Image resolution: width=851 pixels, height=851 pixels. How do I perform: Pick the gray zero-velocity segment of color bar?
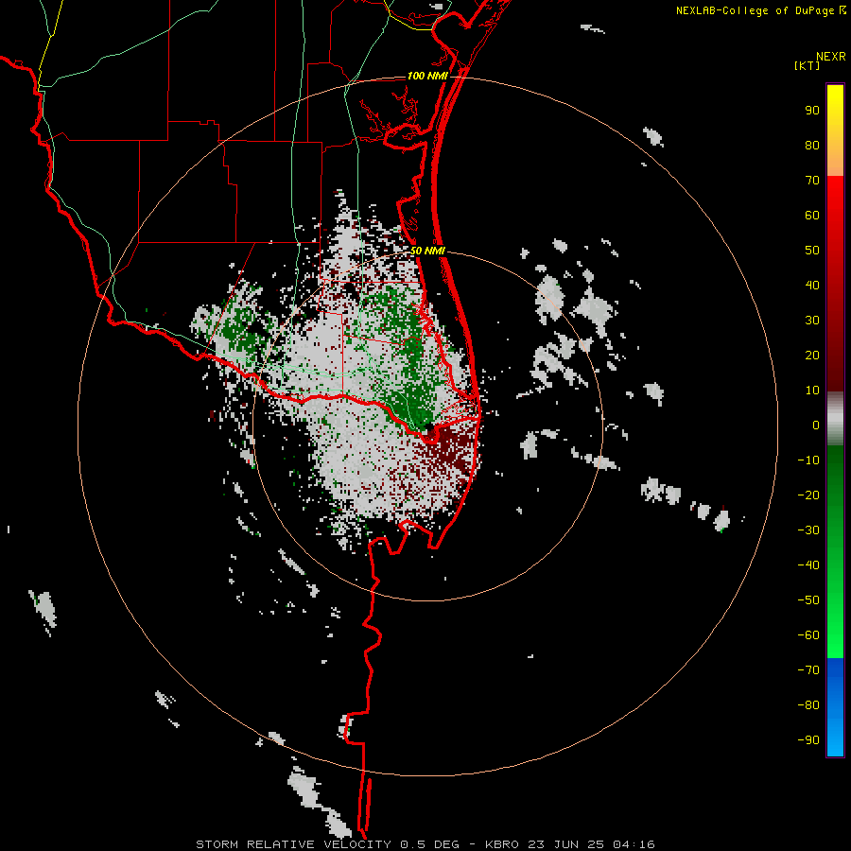tap(835, 419)
